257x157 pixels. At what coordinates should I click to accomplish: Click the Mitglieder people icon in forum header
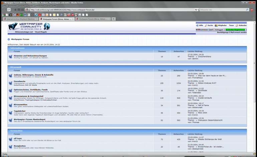coord(216,26)
